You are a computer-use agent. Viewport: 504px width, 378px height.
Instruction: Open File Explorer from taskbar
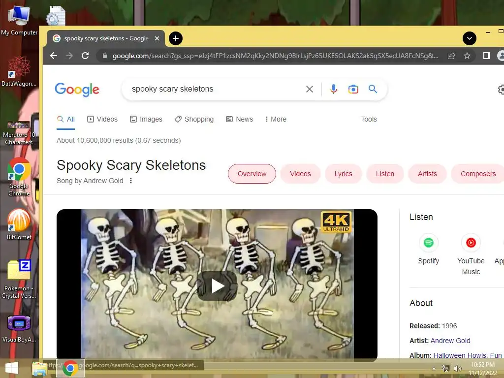[39, 368]
